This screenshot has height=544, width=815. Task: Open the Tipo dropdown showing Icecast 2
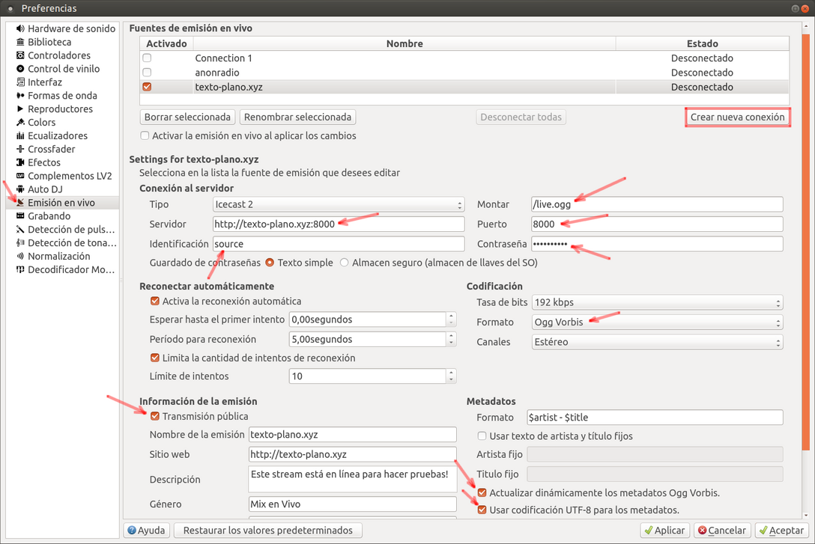coord(338,204)
